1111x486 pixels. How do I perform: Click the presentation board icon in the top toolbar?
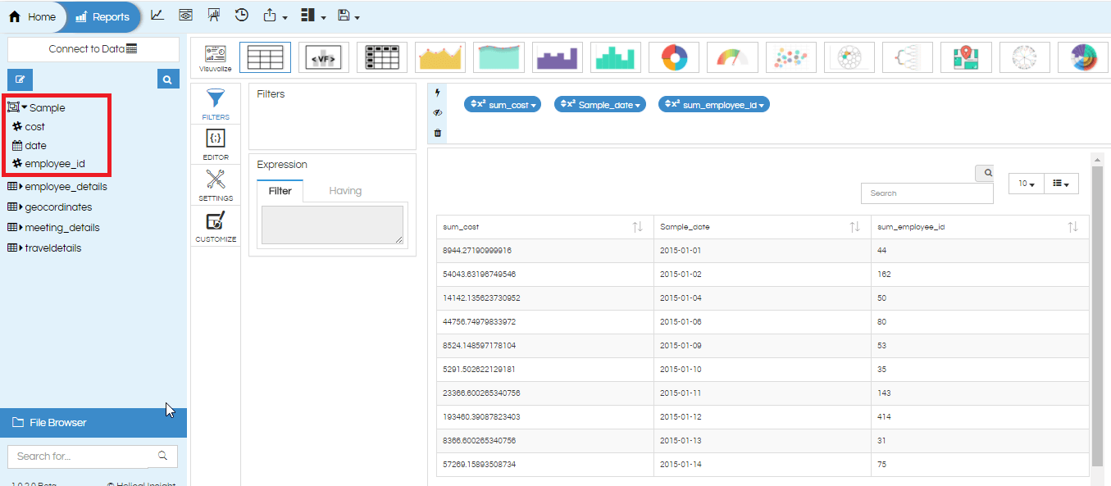[214, 16]
